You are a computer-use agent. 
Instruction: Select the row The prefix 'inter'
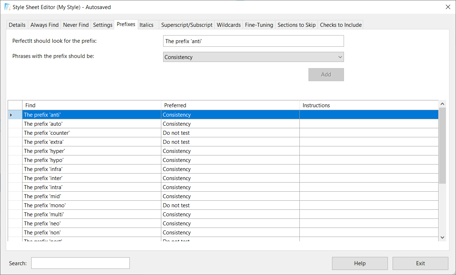[x=223, y=178]
